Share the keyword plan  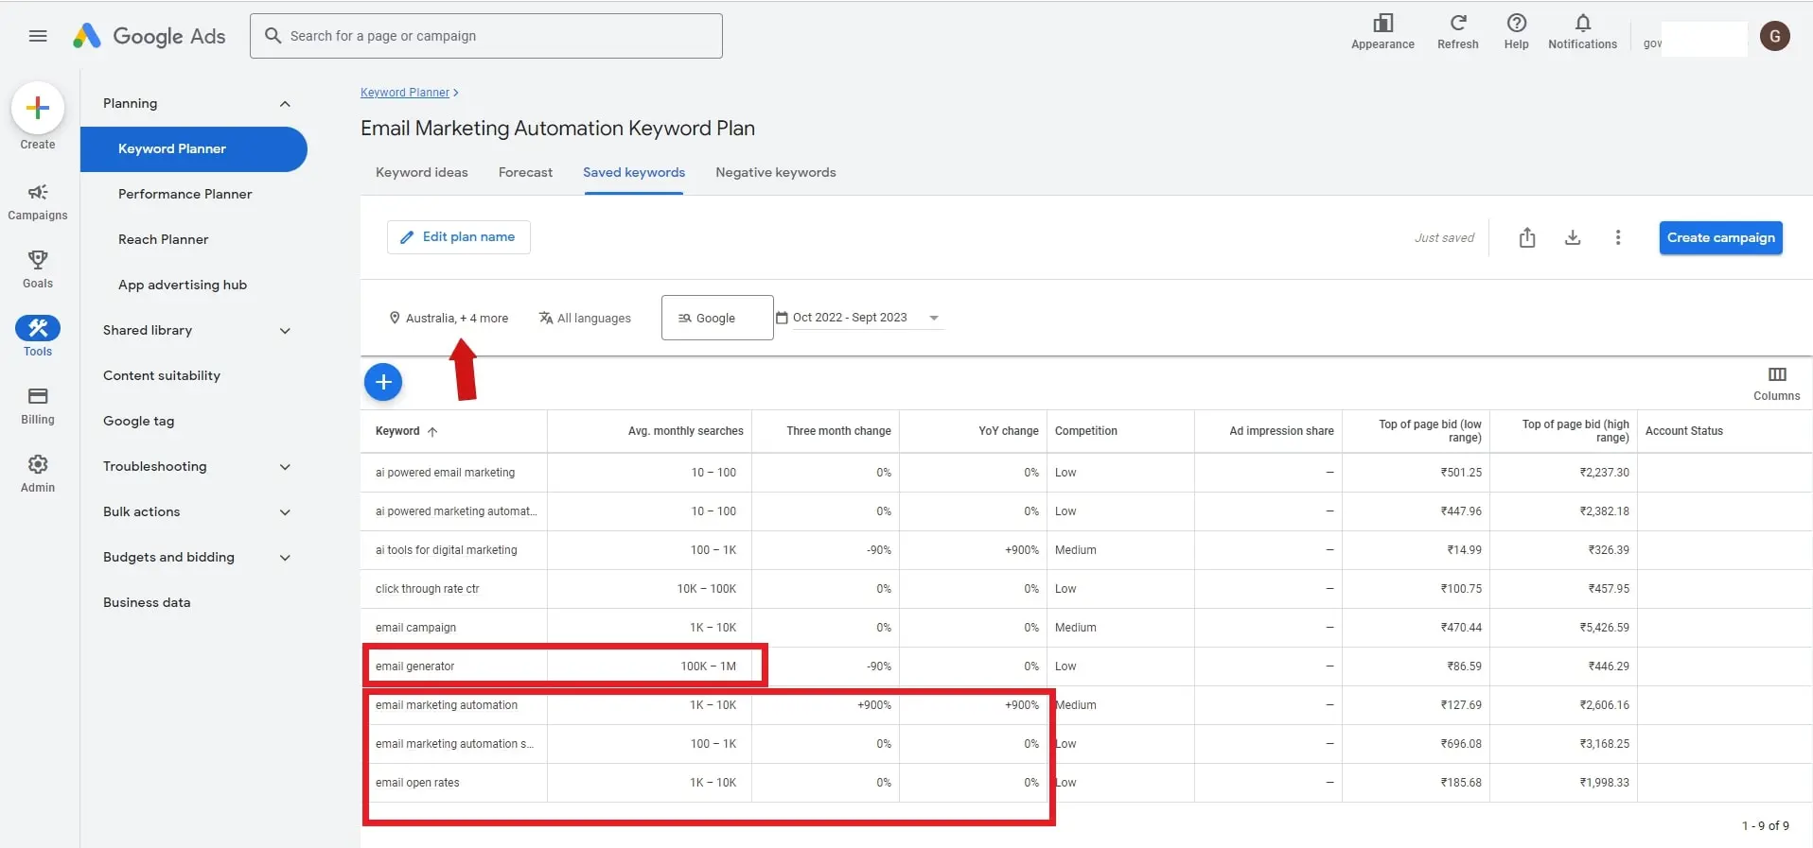[1527, 238]
